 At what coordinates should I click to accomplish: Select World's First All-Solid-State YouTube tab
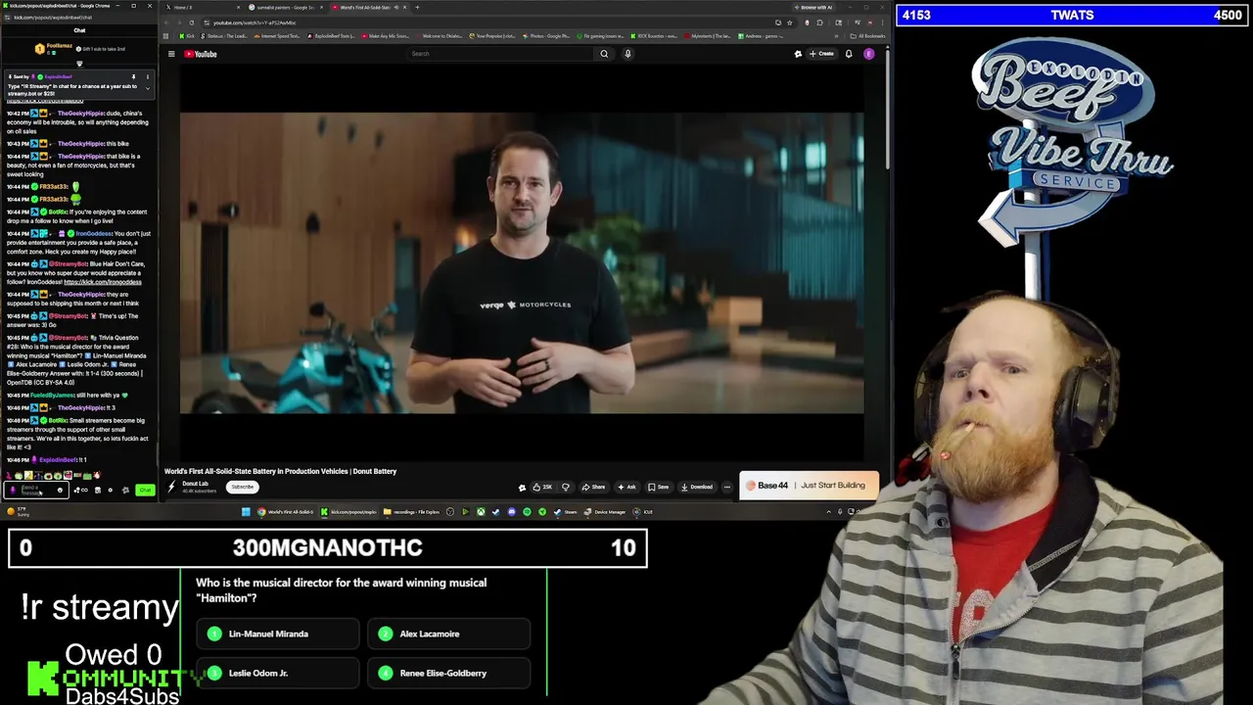click(x=367, y=7)
